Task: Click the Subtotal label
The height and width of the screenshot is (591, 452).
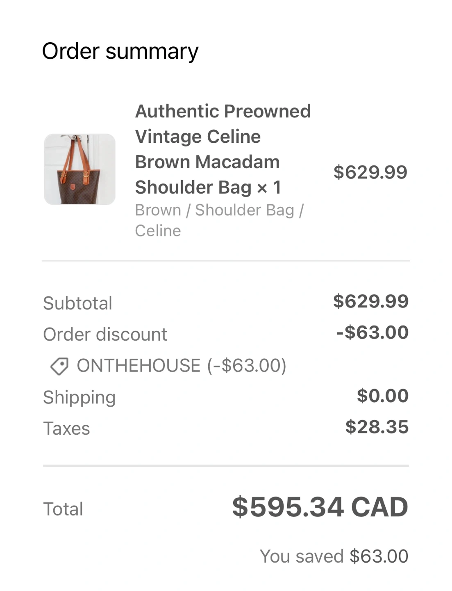Action: point(77,303)
